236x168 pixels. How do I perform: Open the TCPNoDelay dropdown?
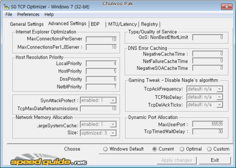[x=219, y=97]
